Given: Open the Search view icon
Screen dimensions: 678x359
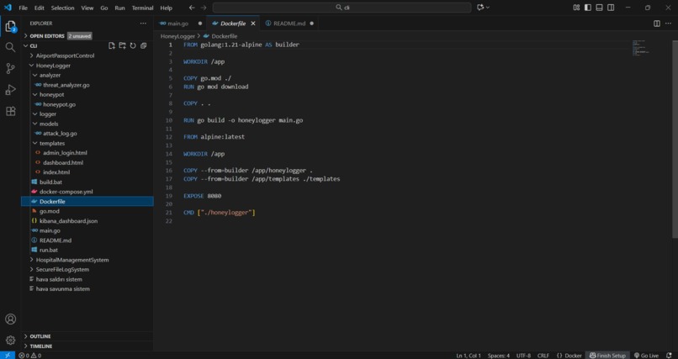Looking at the screenshot, I should pyautogui.click(x=10, y=48).
